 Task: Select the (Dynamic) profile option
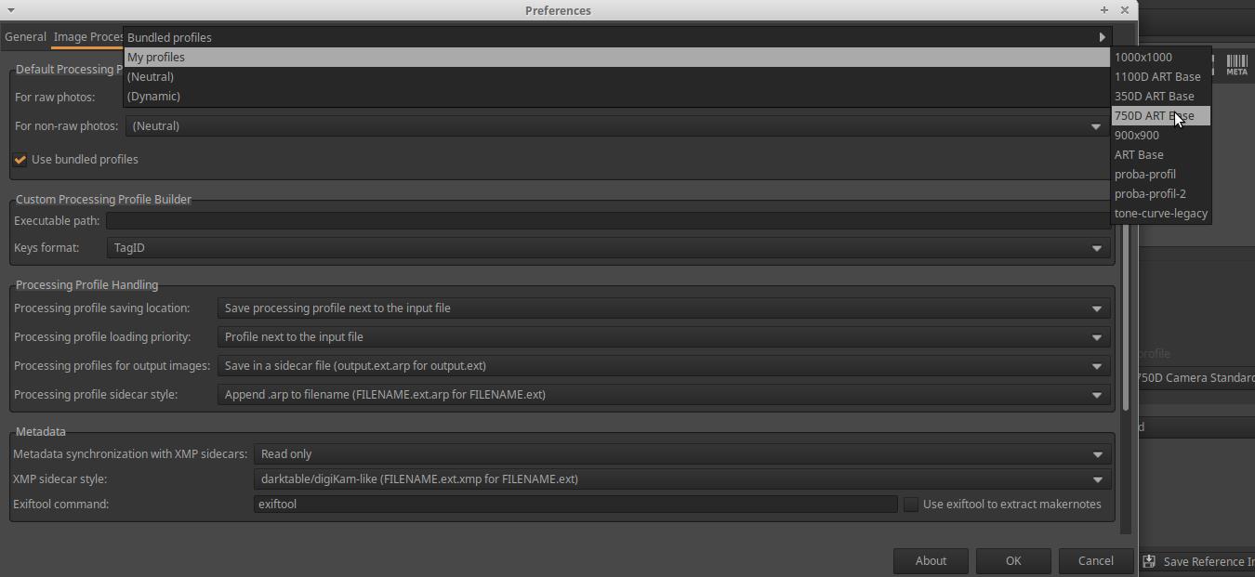(154, 97)
